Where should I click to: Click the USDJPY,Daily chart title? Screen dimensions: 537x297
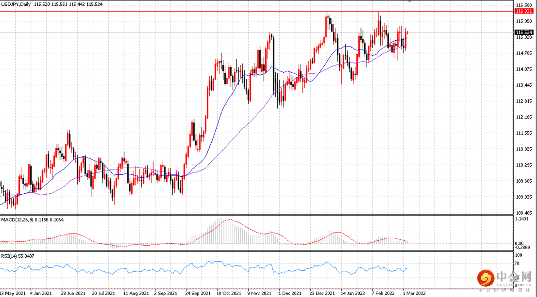(16, 4)
